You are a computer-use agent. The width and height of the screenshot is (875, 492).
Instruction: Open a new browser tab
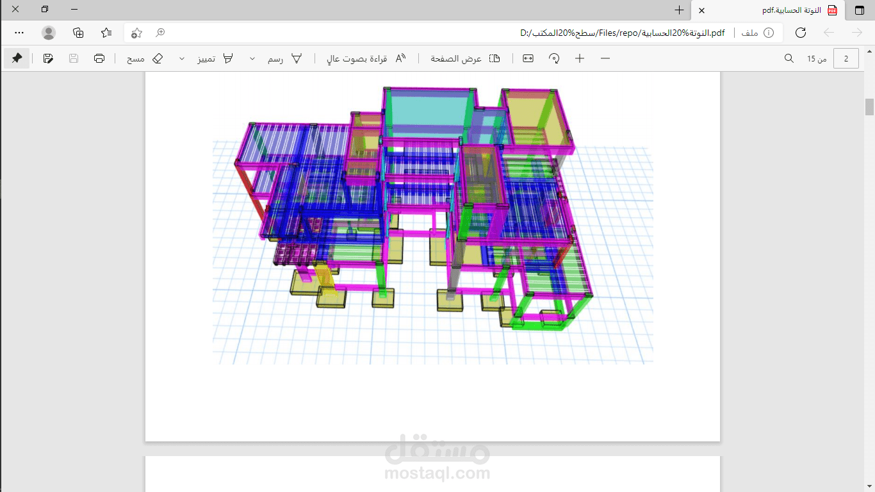pyautogui.click(x=680, y=10)
